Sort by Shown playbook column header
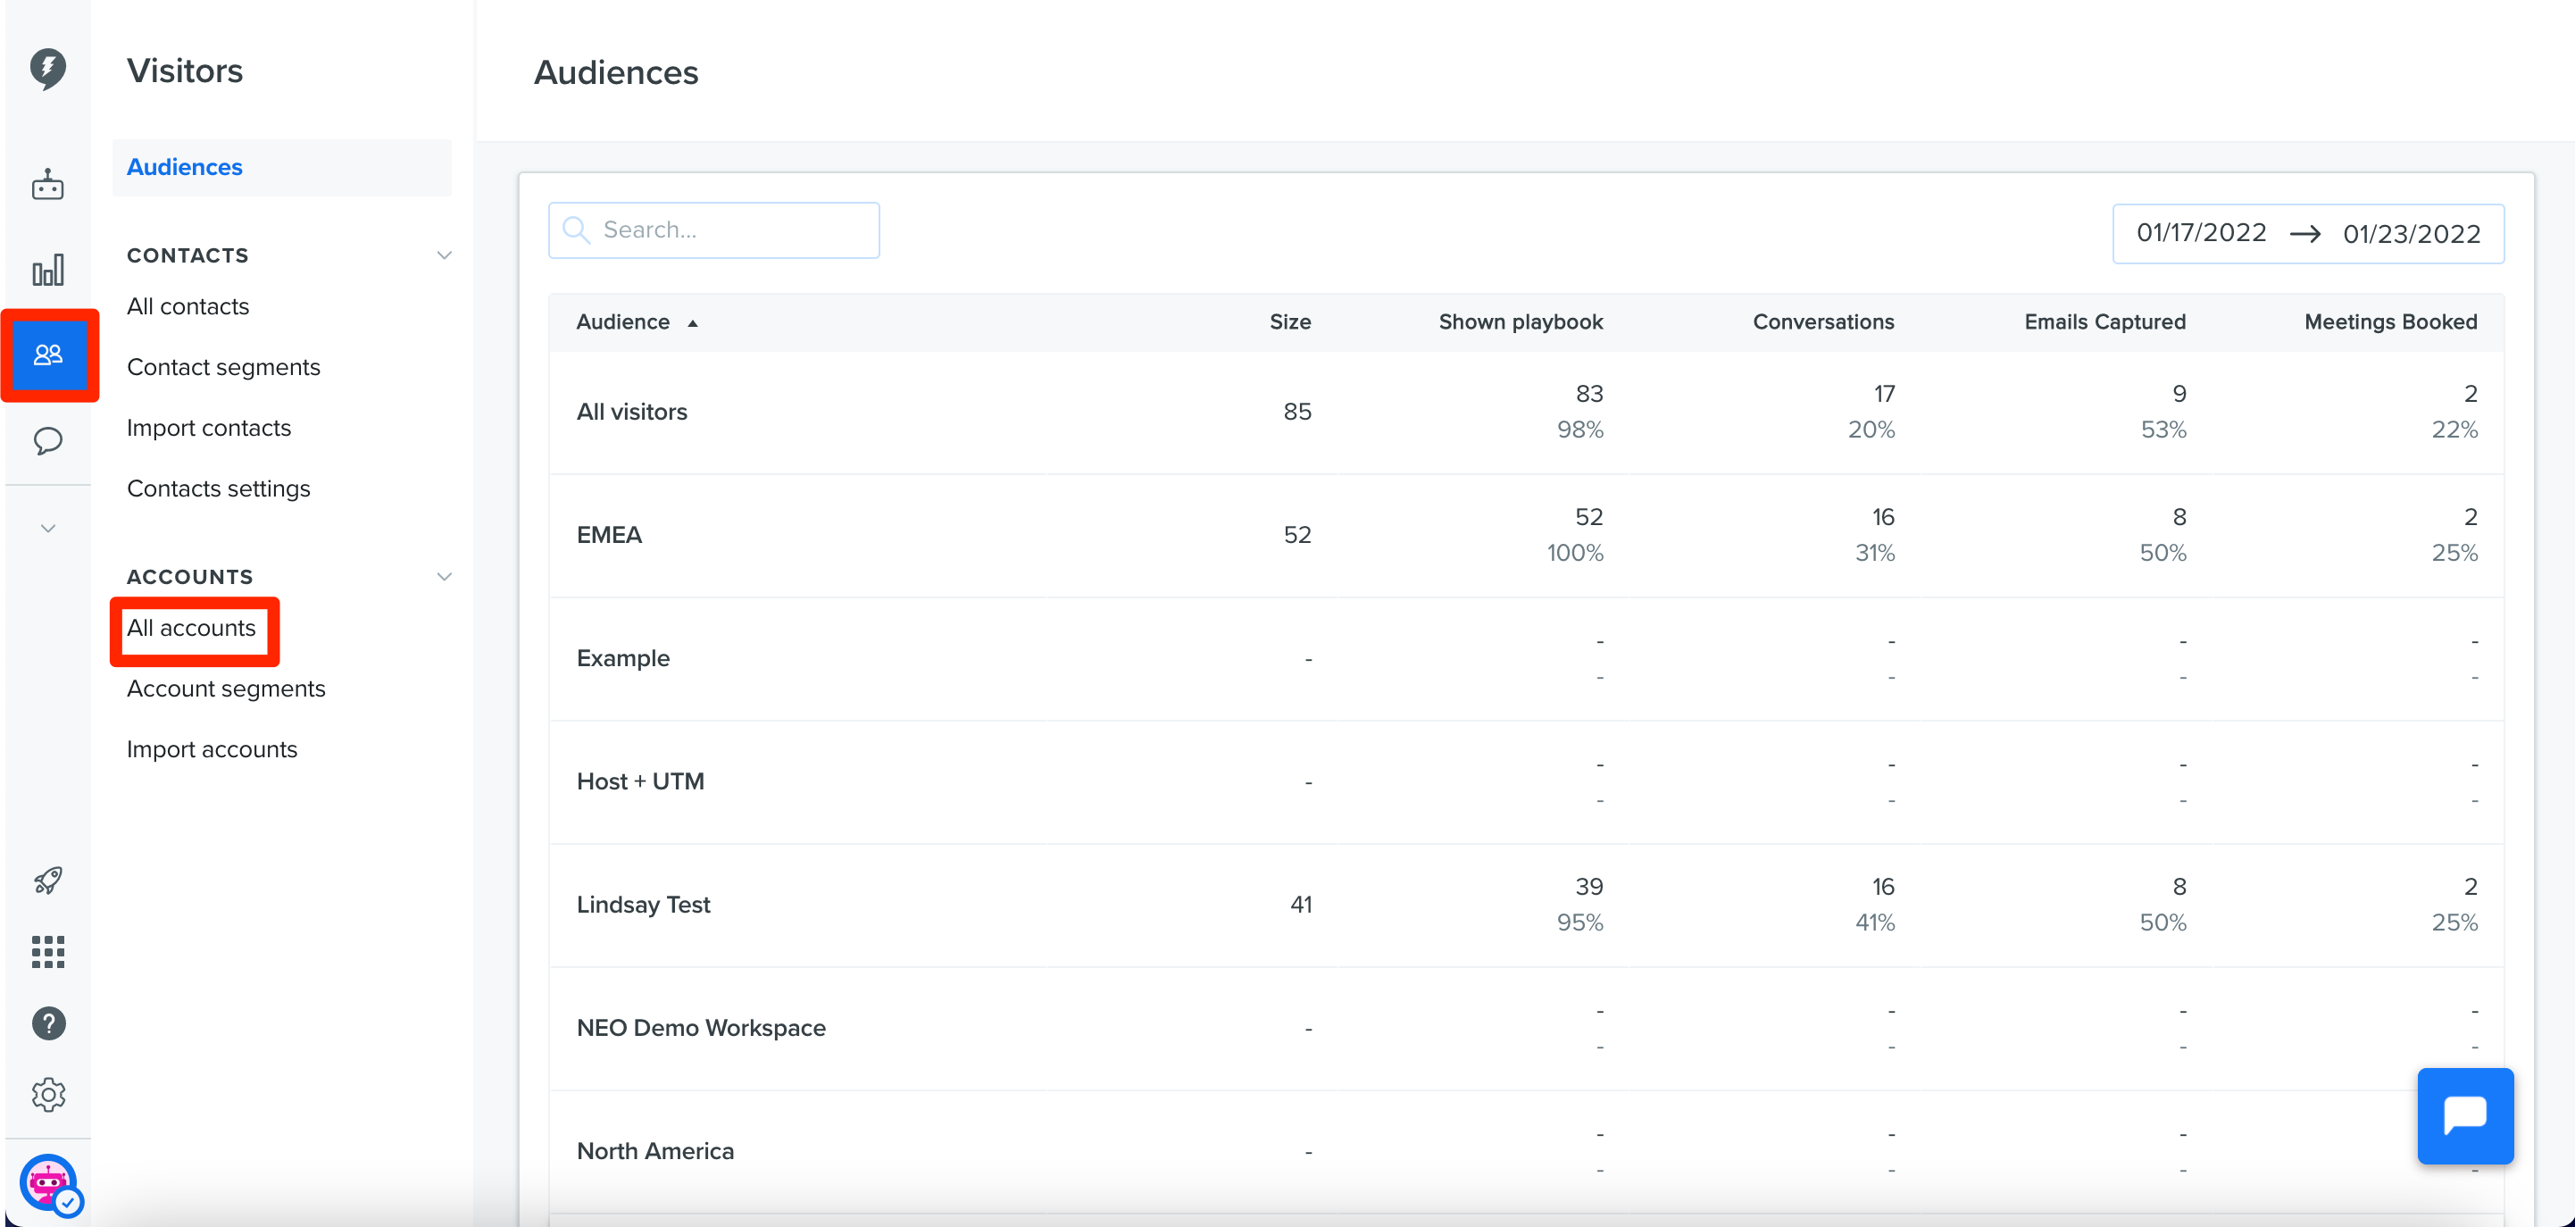 (x=1521, y=322)
